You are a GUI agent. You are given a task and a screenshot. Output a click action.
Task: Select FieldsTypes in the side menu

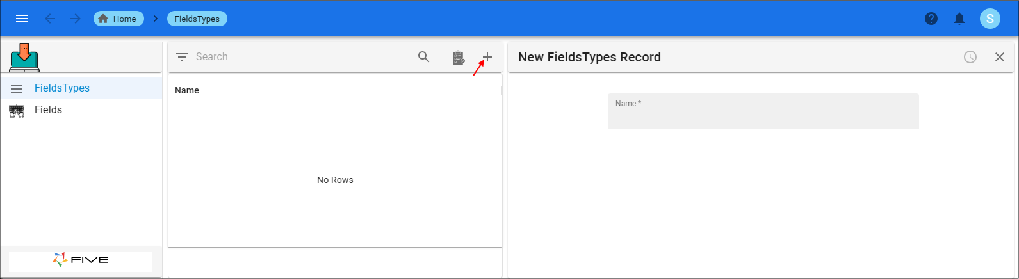pyautogui.click(x=62, y=88)
